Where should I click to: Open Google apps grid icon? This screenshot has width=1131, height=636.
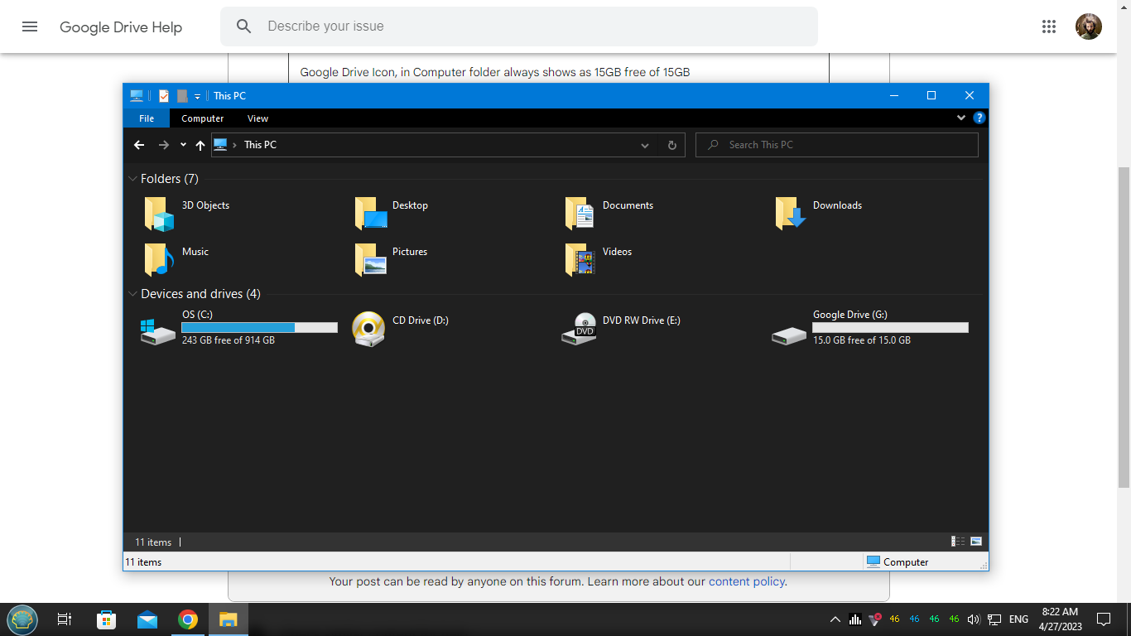click(1049, 26)
